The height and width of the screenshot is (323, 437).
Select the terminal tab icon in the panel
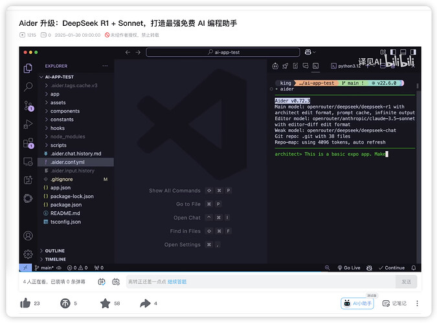pos(315,66)
